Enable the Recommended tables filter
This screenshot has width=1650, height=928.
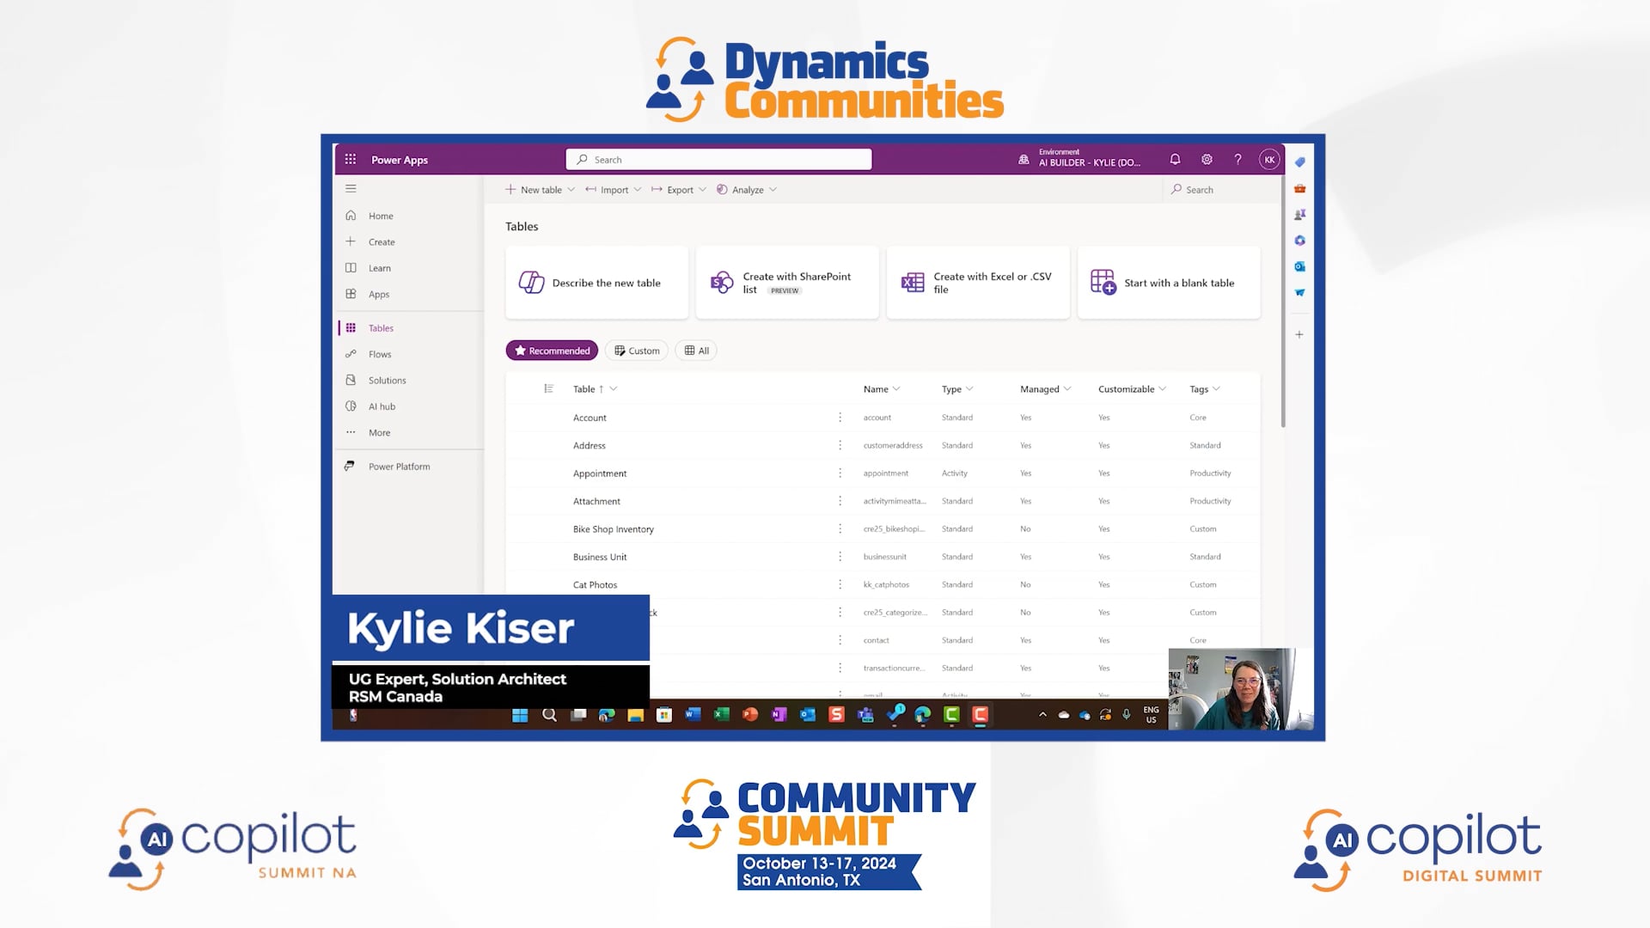pos(552,350)
